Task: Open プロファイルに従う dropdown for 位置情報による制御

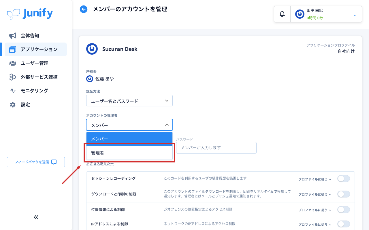Action: click(315, 210)
